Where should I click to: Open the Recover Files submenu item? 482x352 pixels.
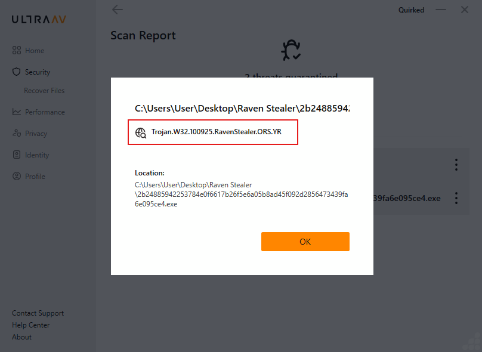[44, 91]
